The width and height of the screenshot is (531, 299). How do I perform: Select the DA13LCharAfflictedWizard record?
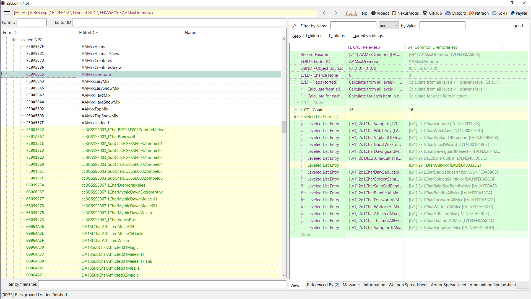[x=141, y=240]
